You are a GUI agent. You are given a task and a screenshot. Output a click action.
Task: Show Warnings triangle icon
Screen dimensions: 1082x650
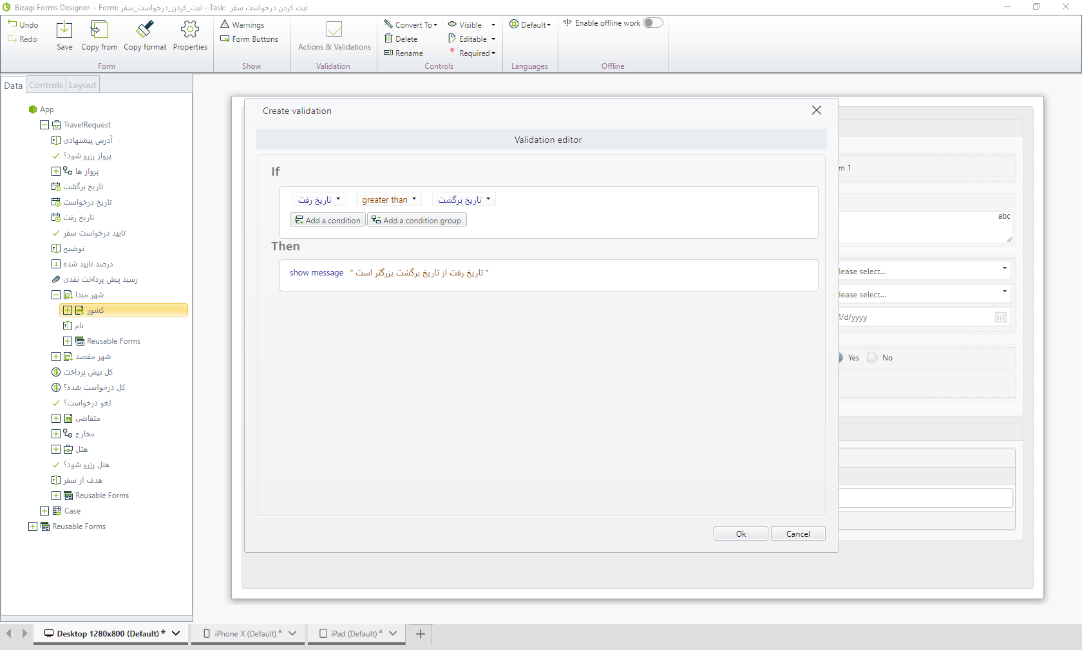pyautogui.click(x=225, y=24)
